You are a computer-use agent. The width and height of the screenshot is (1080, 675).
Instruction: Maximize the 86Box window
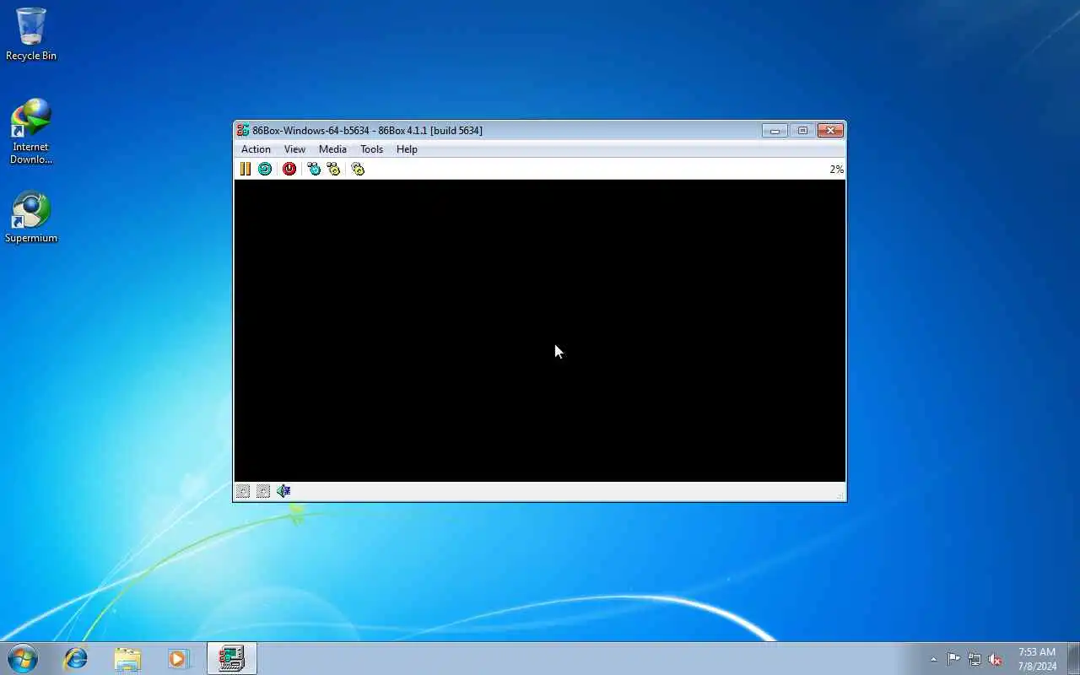pyautogui.click(x=802, y=130)
